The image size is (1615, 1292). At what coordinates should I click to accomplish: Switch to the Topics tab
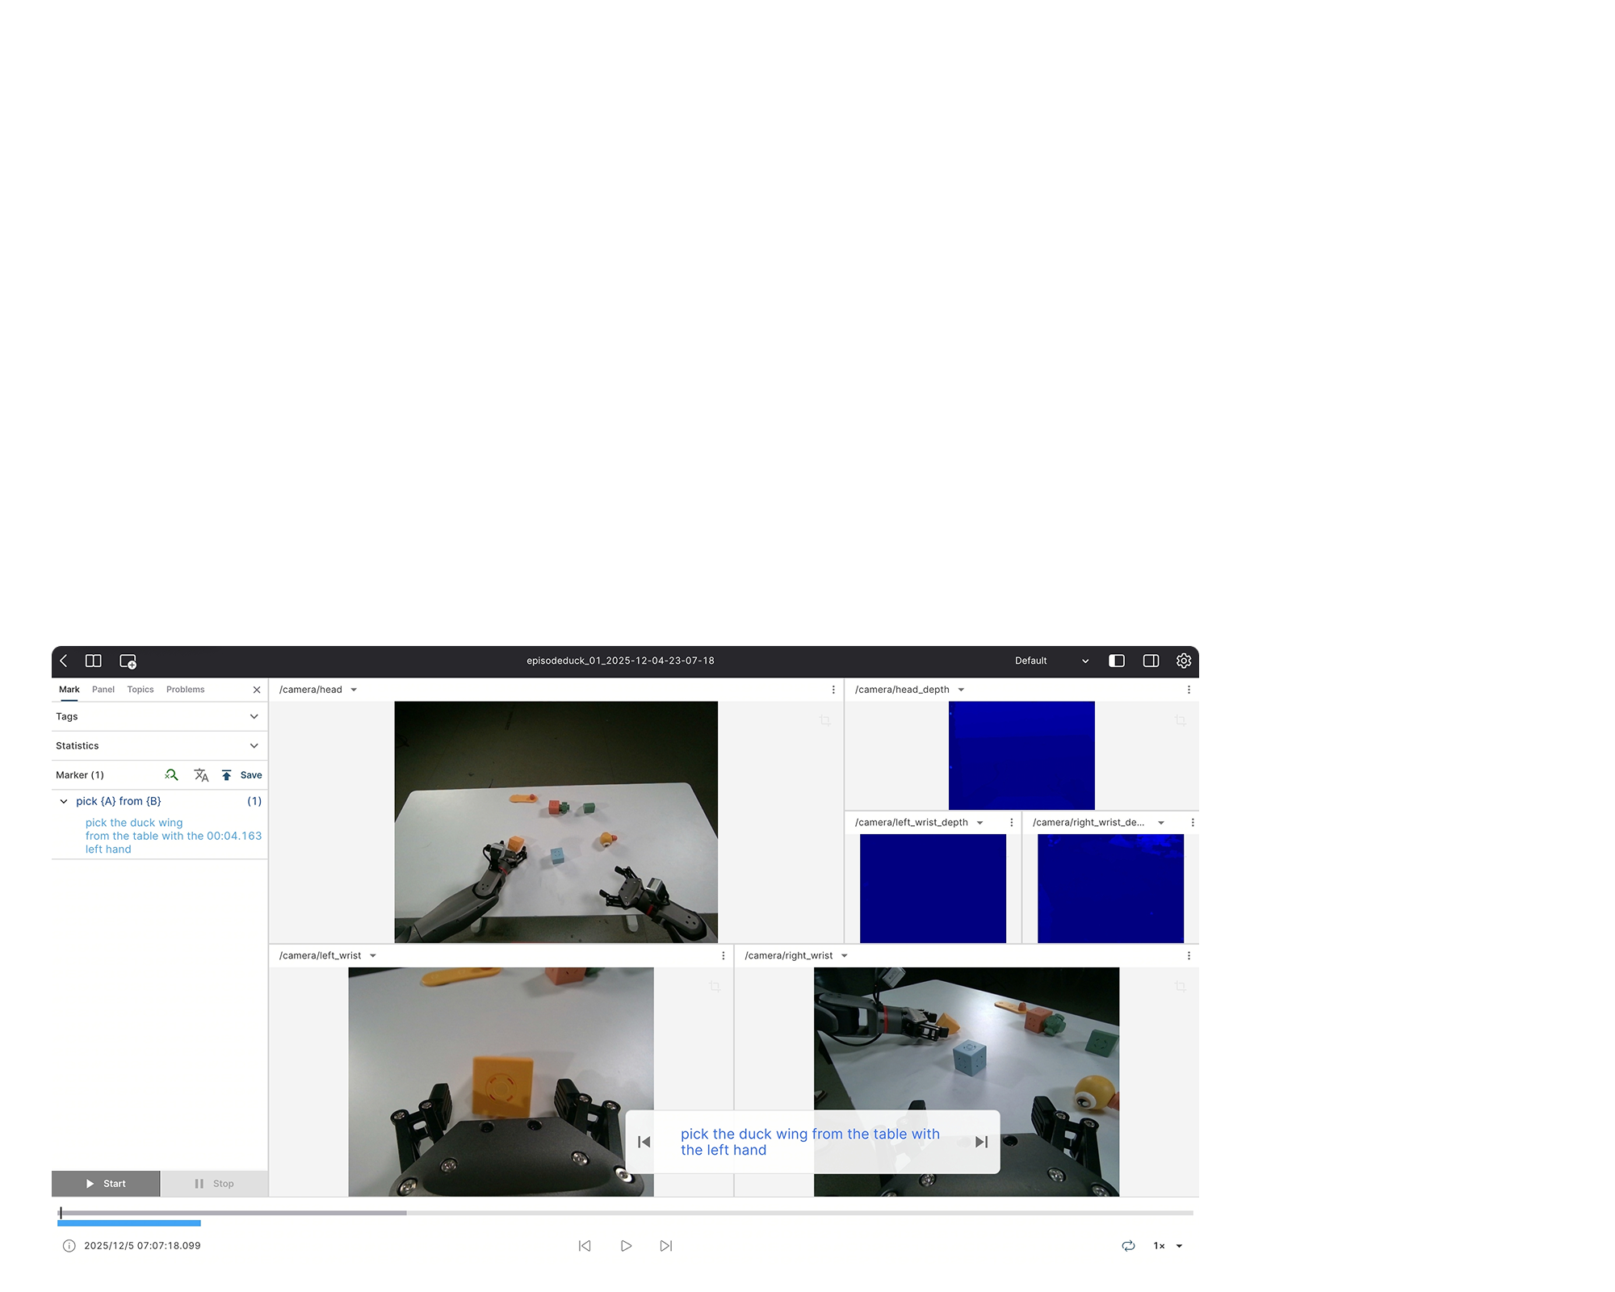[x=140, y=690]
